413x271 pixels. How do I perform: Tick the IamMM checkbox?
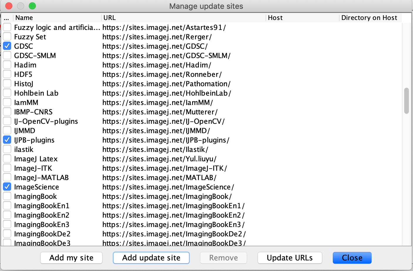7,102
